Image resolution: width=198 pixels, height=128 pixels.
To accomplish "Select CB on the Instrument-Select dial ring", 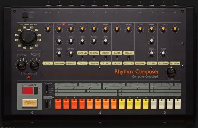I will (x=39, y=35).
